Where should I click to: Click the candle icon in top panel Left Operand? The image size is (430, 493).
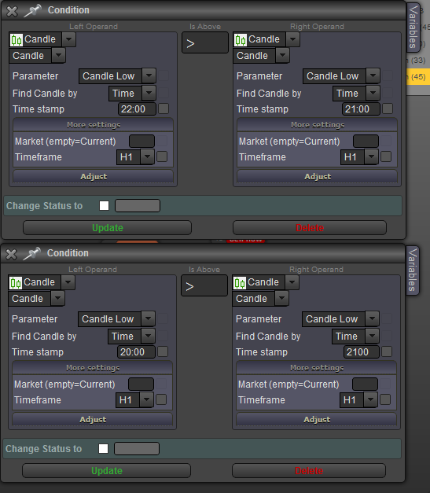point(17,40)
